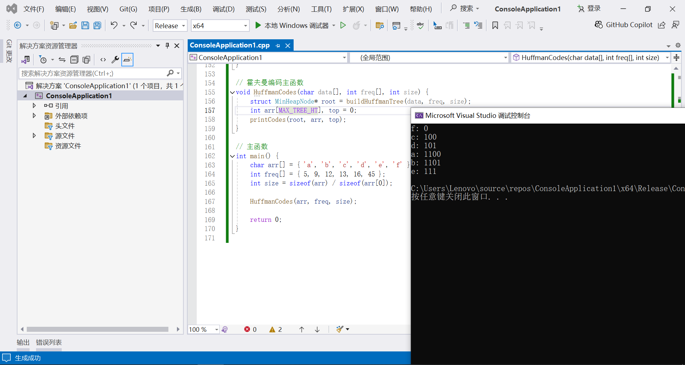Expand the 源文件 folder in tree
Image resolution: width=685 pixels, height=365 pixels.
tap(34, 136)
